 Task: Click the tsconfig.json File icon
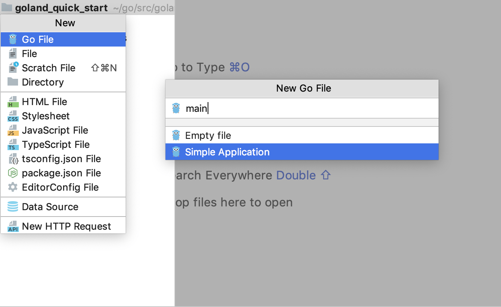coord(13,159)
